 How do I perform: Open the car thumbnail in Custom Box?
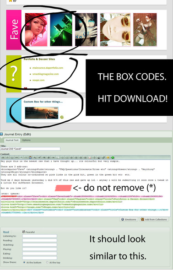point(42,113)
